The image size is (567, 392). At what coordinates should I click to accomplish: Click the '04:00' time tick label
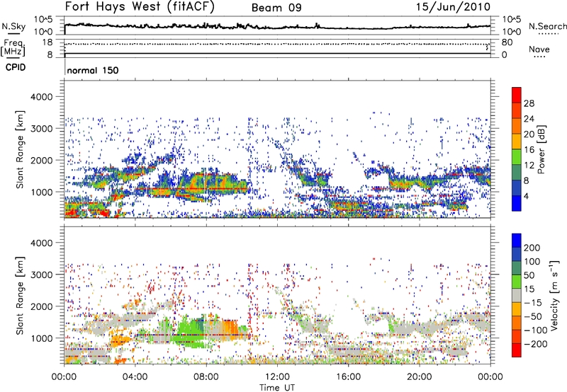[x=135, y=377]
